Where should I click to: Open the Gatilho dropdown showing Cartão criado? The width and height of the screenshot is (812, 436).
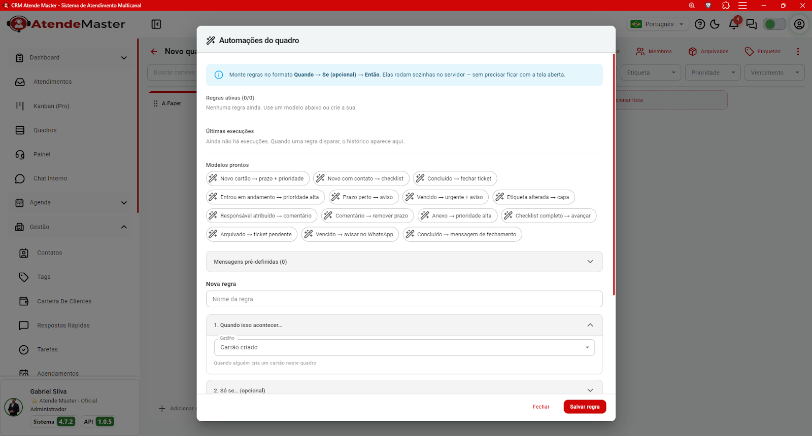[x=404, y=347]
